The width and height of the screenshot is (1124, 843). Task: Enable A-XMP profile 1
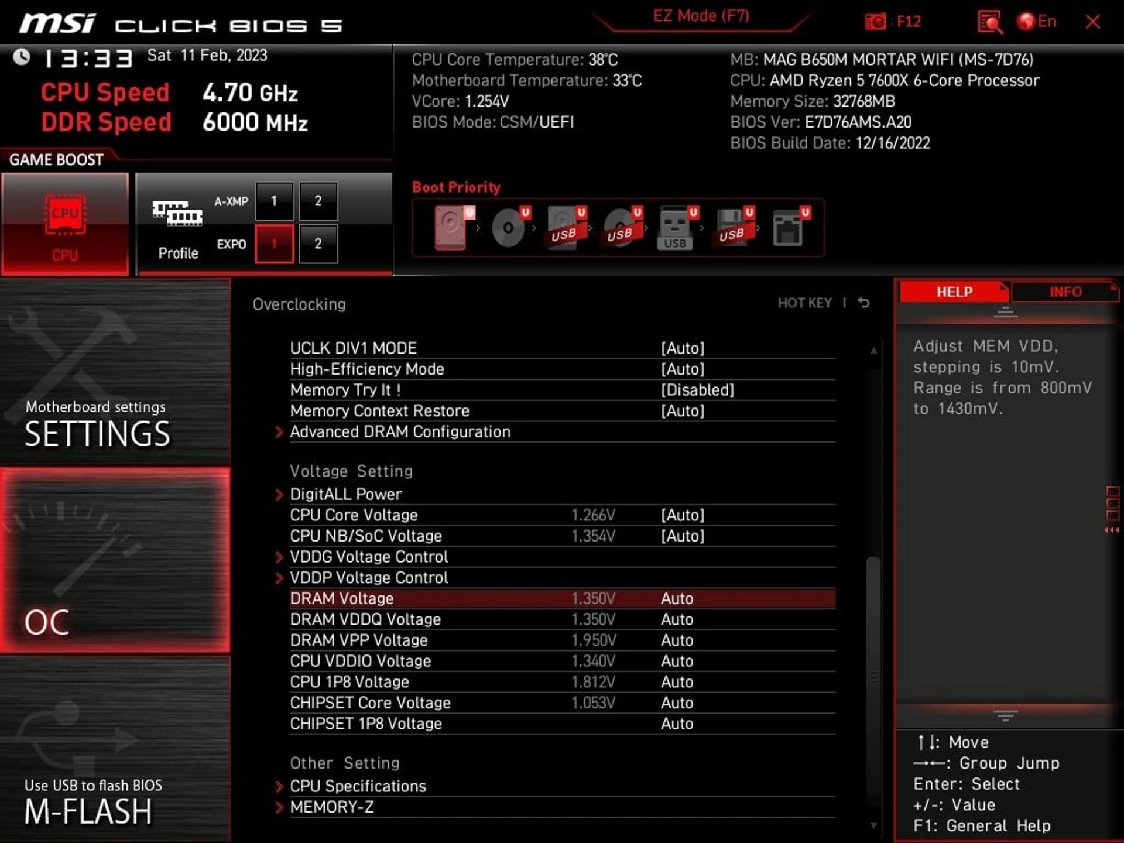274,201
